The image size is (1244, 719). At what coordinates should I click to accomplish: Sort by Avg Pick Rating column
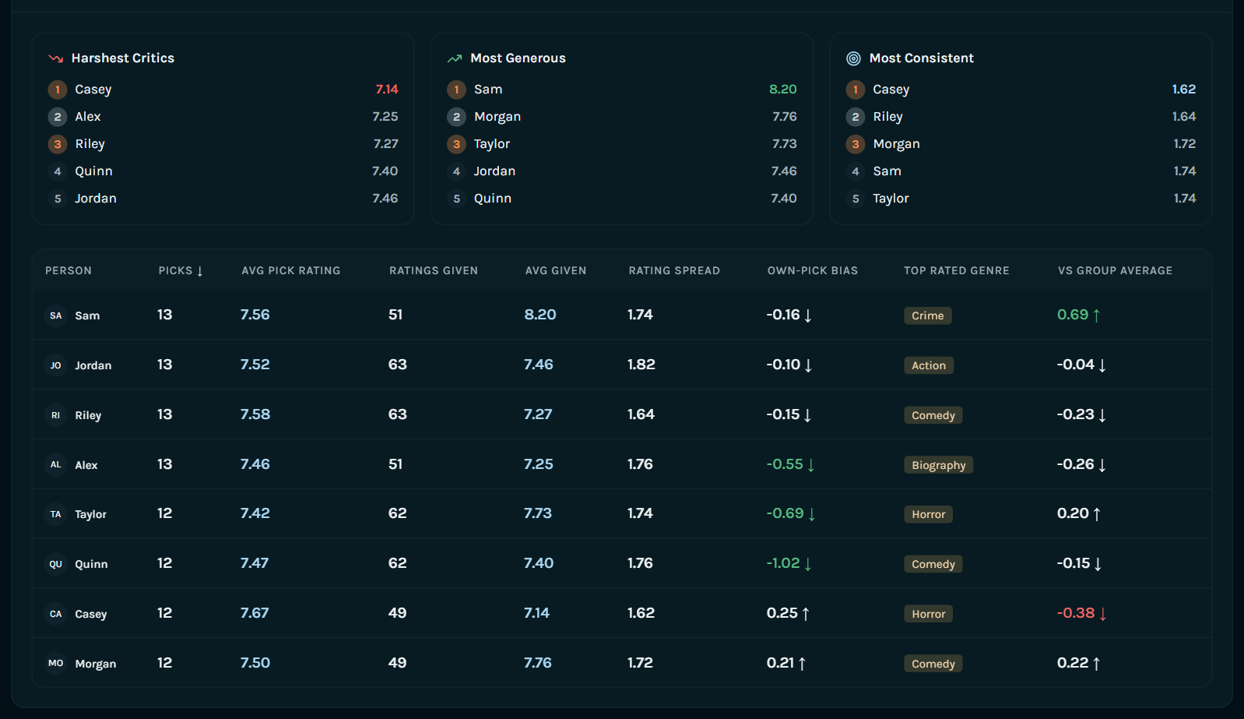coord(291,270)
